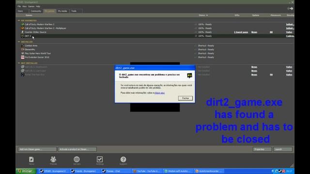Click the error report icon in the dialog

[189, 75]
